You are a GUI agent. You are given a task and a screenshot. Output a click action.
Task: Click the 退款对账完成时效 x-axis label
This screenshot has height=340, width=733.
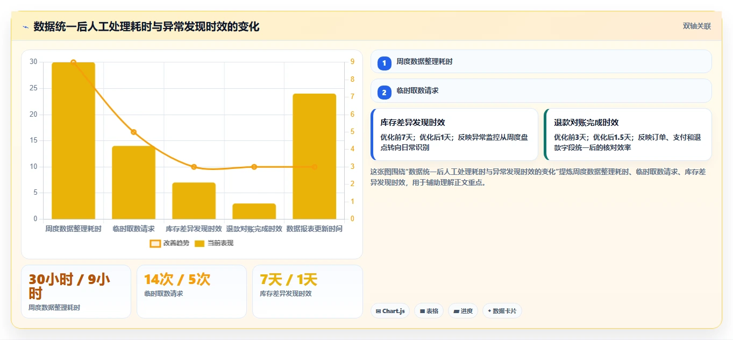pos(254,229)
